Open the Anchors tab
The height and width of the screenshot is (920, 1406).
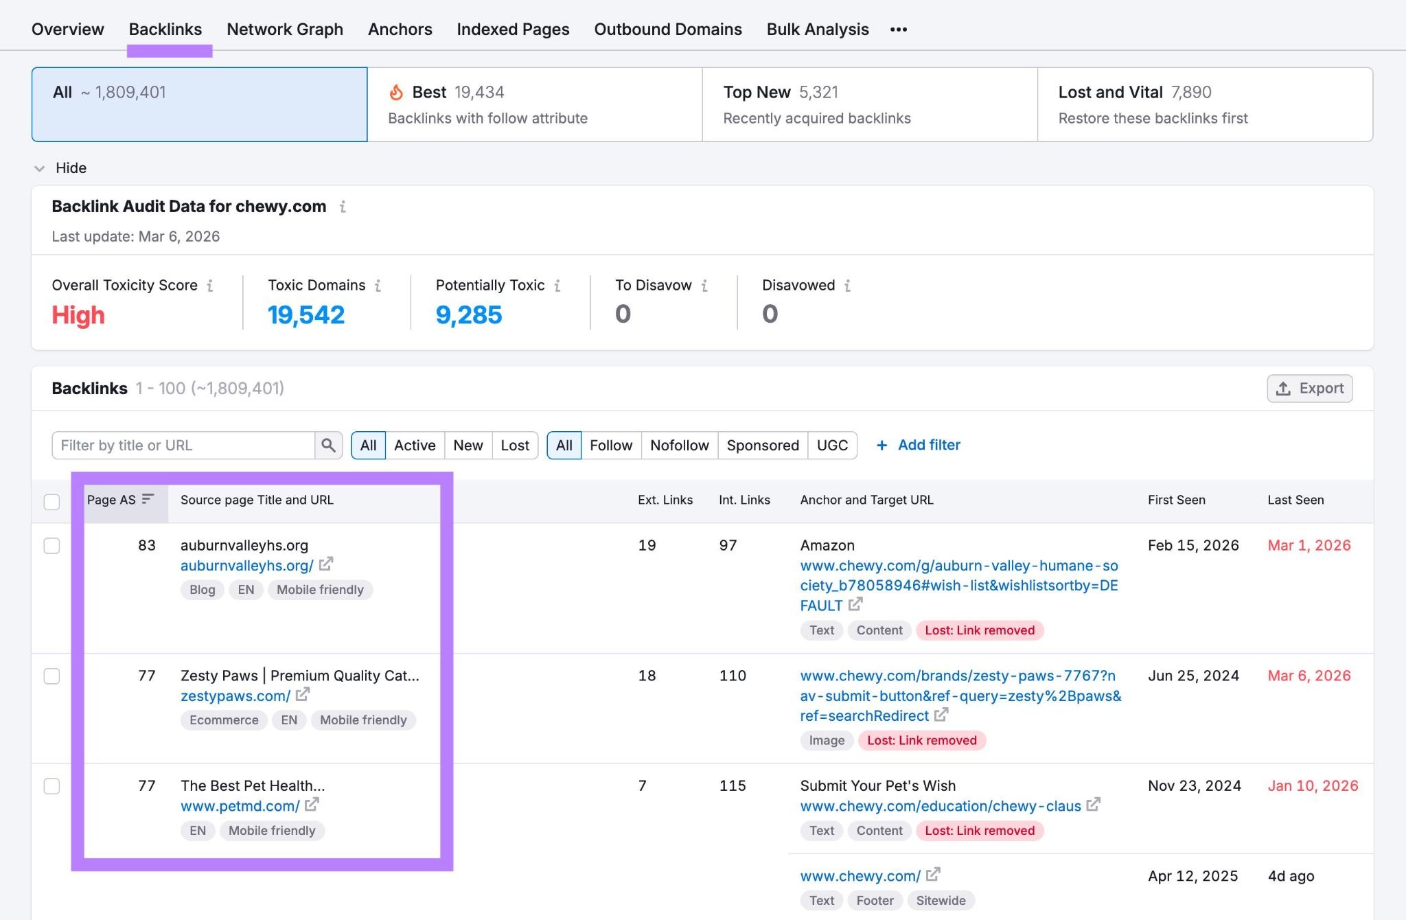coord(400,29)
